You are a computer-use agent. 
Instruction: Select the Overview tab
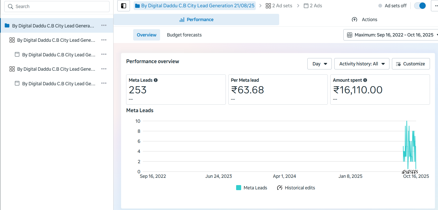point(147,35)
